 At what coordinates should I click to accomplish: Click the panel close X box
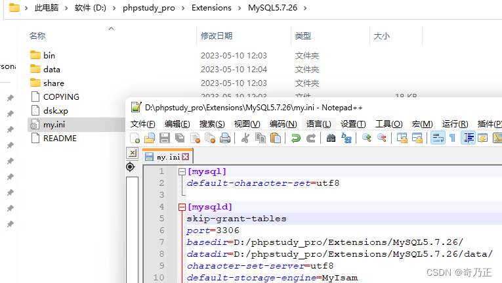point(133,153)
